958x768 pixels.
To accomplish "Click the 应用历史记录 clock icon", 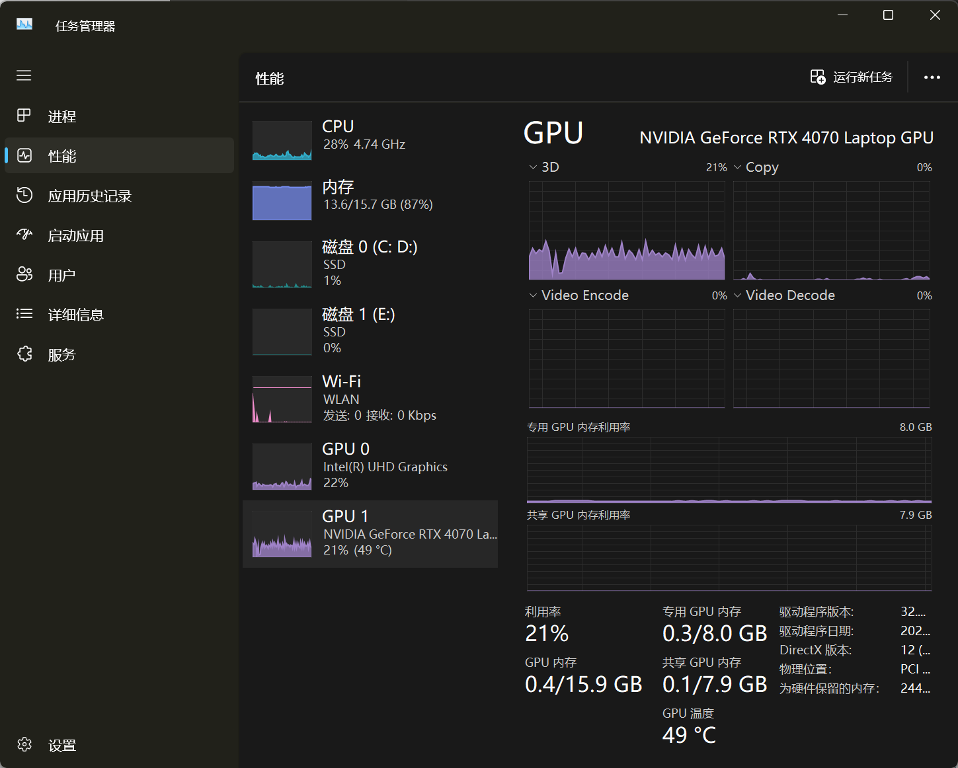I will [24, 195].
